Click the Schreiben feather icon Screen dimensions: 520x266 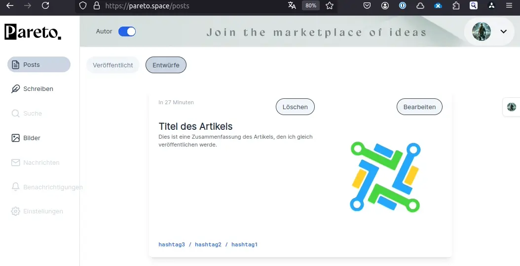(x=15, y=89)
